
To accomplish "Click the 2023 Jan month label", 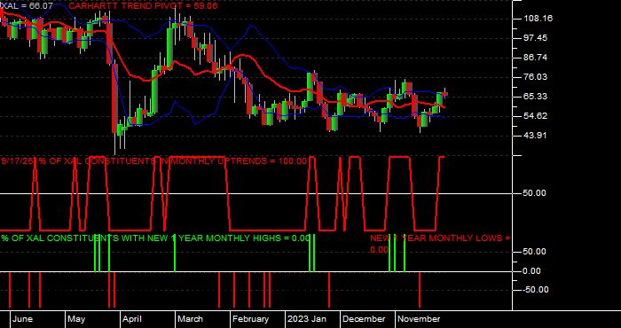I will point(307,319).
